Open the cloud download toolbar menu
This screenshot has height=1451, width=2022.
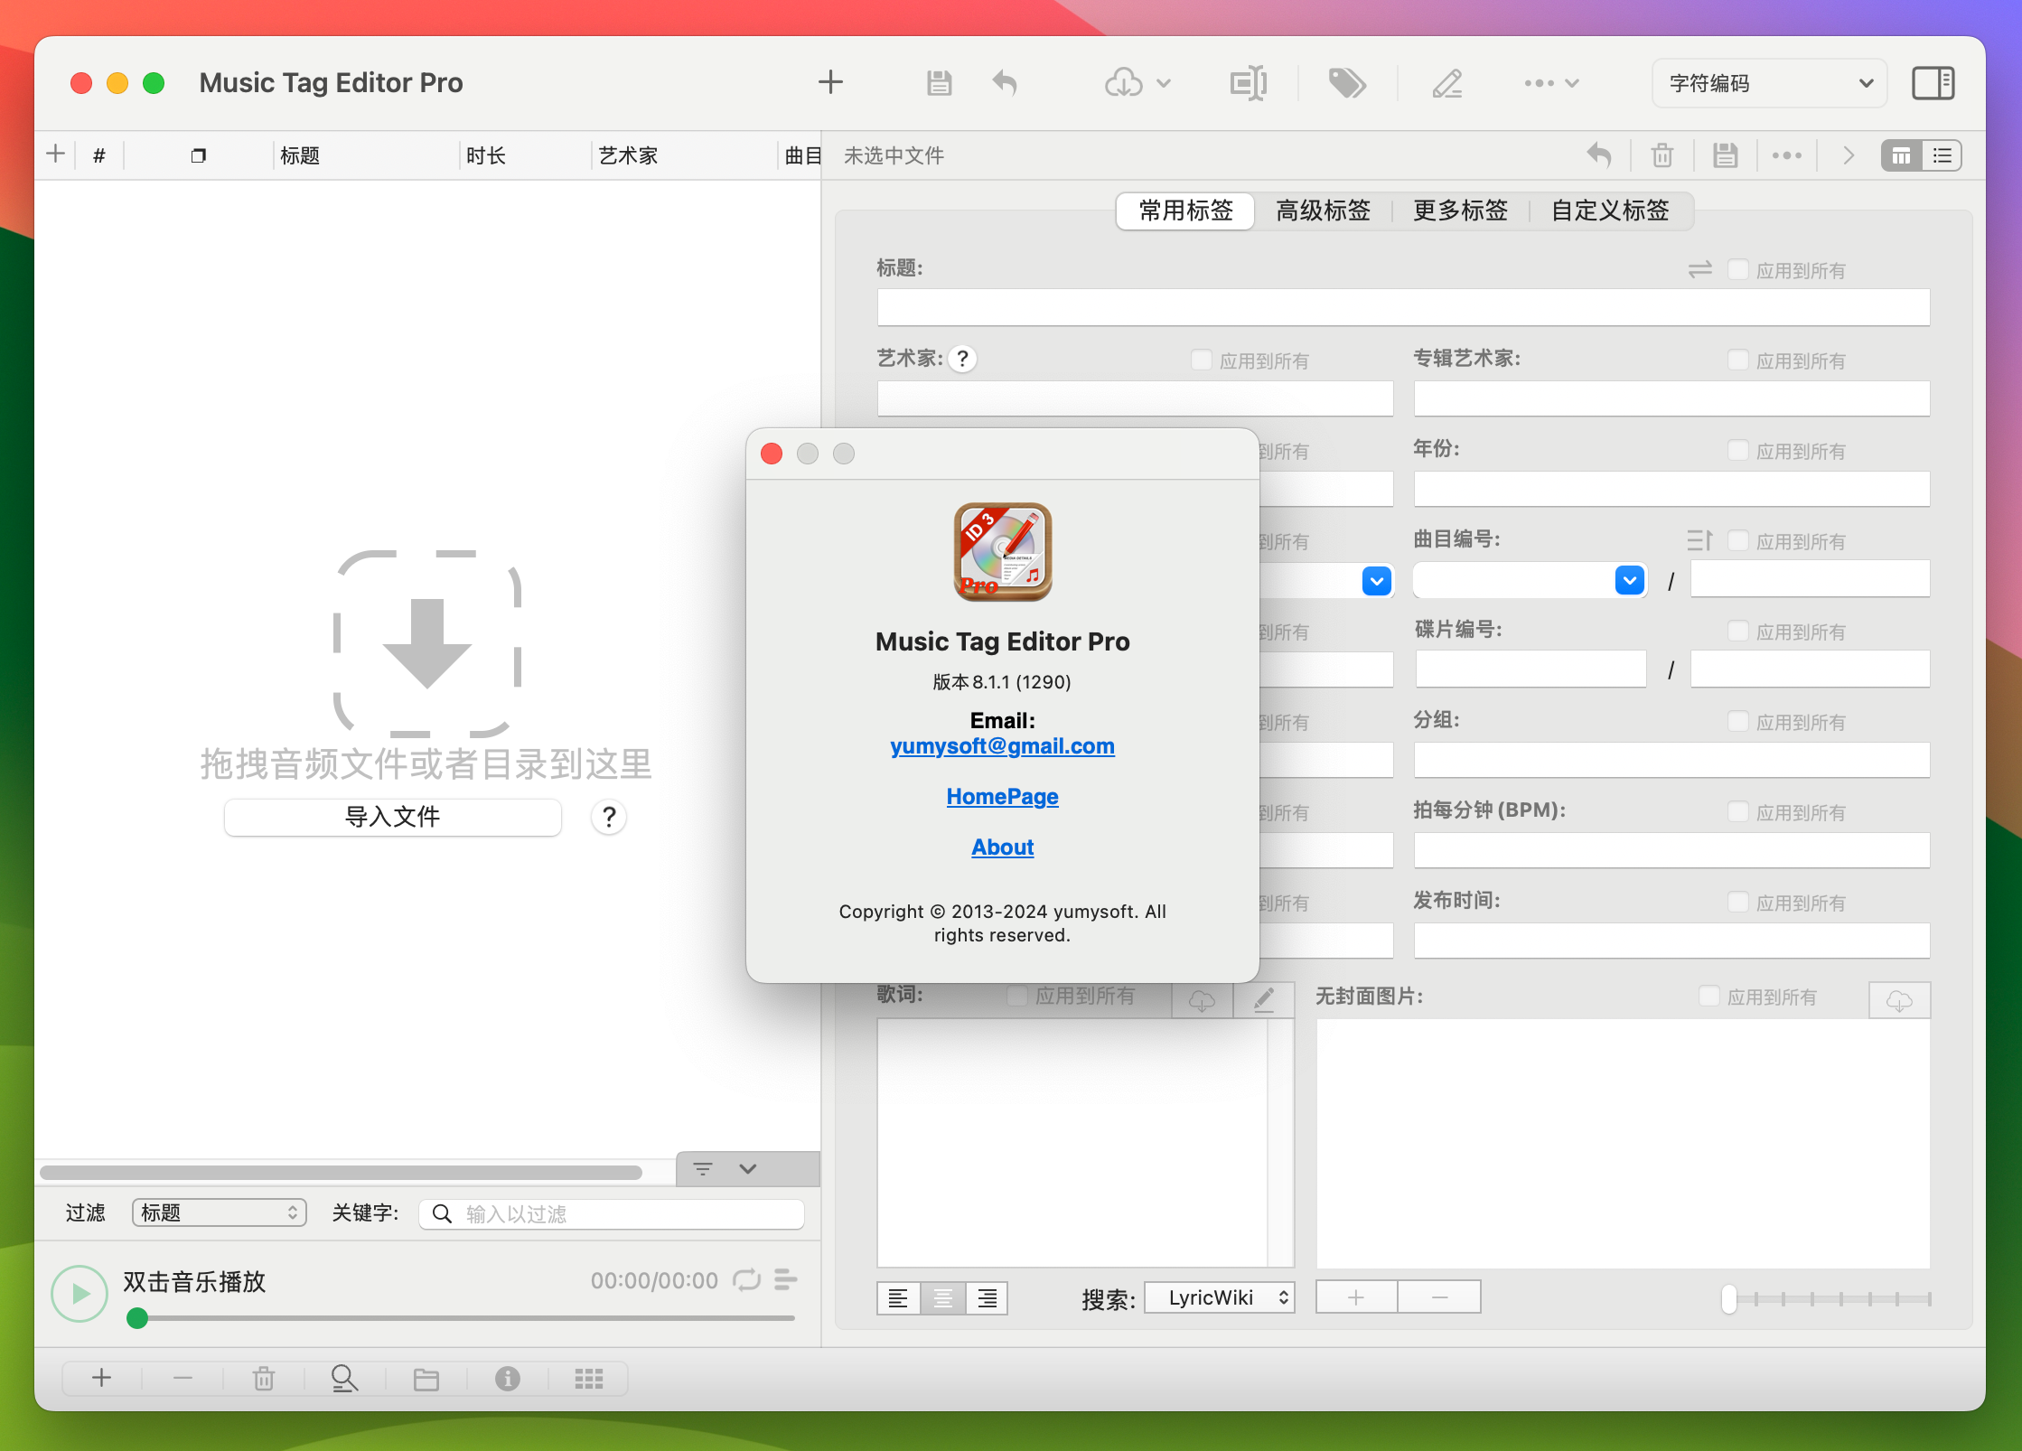point(1137,83)
